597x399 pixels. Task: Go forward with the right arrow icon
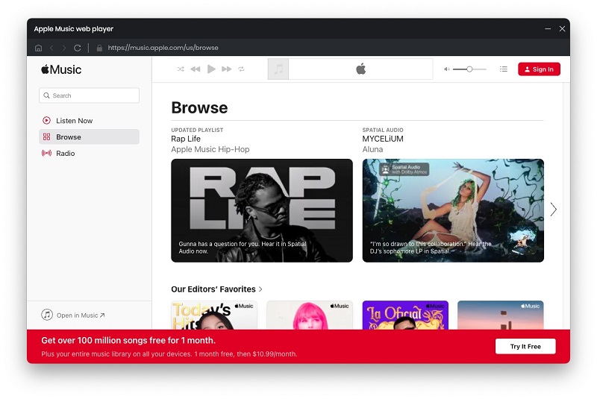64,48
